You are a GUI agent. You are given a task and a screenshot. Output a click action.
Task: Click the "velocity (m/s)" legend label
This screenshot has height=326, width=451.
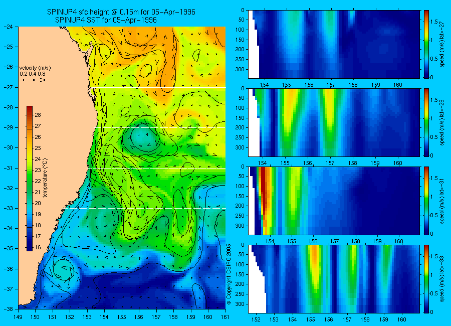pos(35,68)
